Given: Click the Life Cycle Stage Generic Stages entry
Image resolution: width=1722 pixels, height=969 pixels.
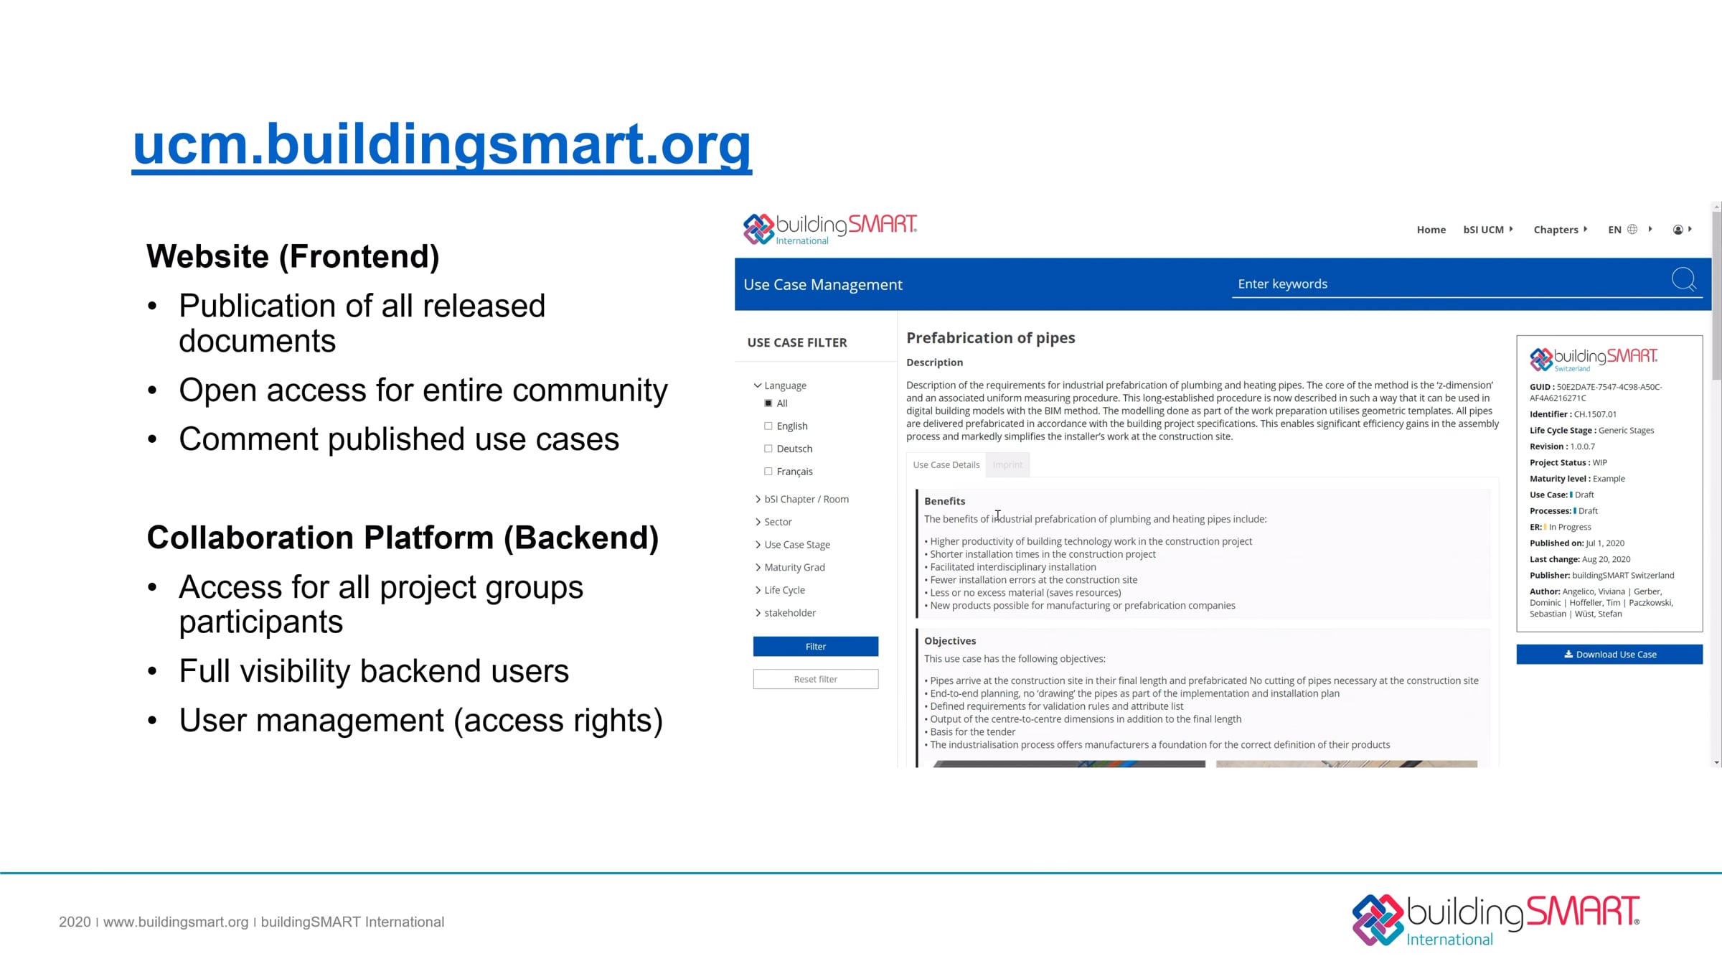Looking at the screenshot, I should pyautogui.click(x=1591, y=431).
